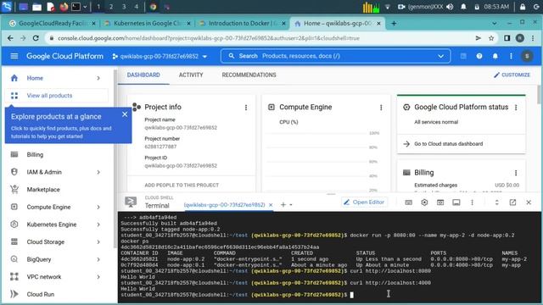Image resolution: width=543 pixels, height=305 pixels.
Task: Open Billing in the sidebar
Action: 35,154
